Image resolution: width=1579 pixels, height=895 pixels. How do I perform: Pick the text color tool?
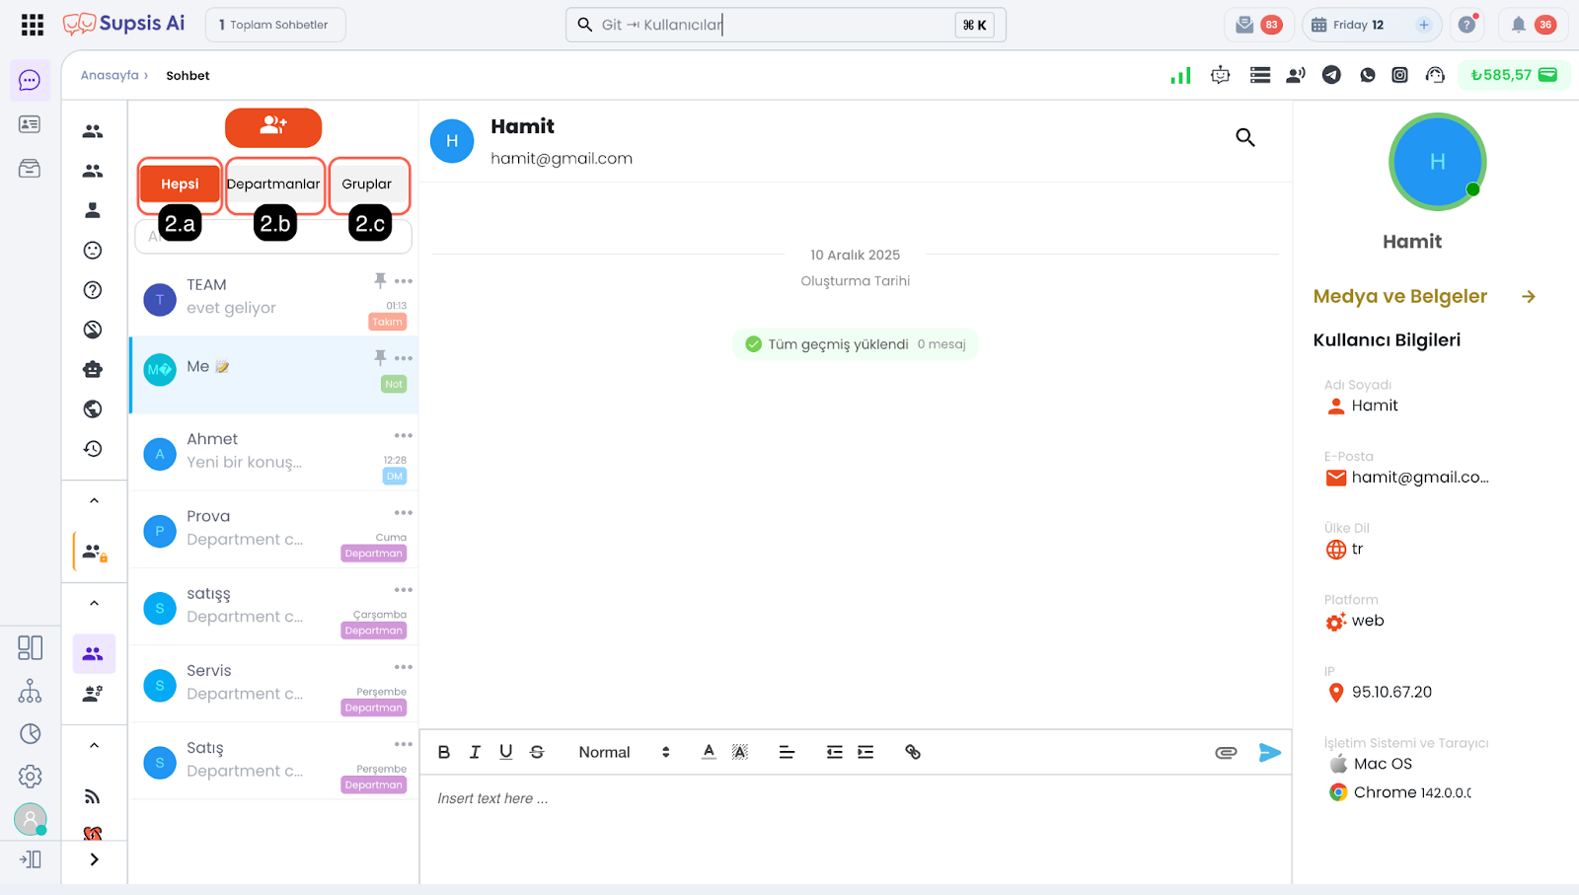click(709, 752)
